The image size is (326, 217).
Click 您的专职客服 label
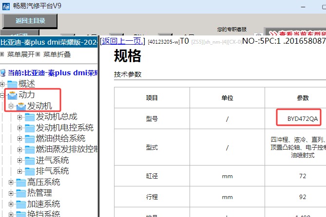(232, 30)
